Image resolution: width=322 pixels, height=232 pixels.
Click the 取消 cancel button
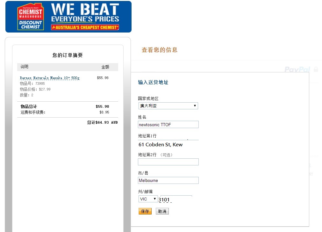click(x=162, y=211)
